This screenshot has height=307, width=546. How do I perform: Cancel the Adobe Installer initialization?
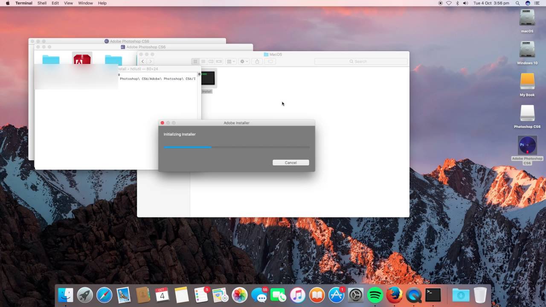290,162
